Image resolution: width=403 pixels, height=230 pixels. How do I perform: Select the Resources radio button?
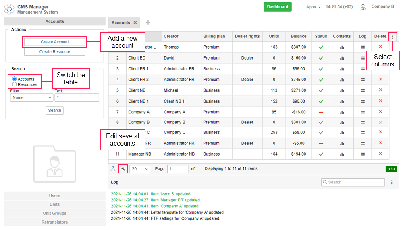[x=15, y=84]
